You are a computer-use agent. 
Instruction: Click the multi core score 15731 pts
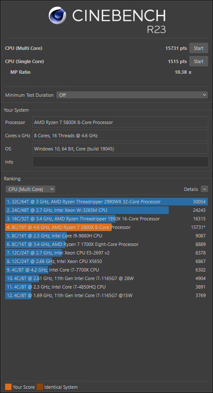[x=176, y=48]
